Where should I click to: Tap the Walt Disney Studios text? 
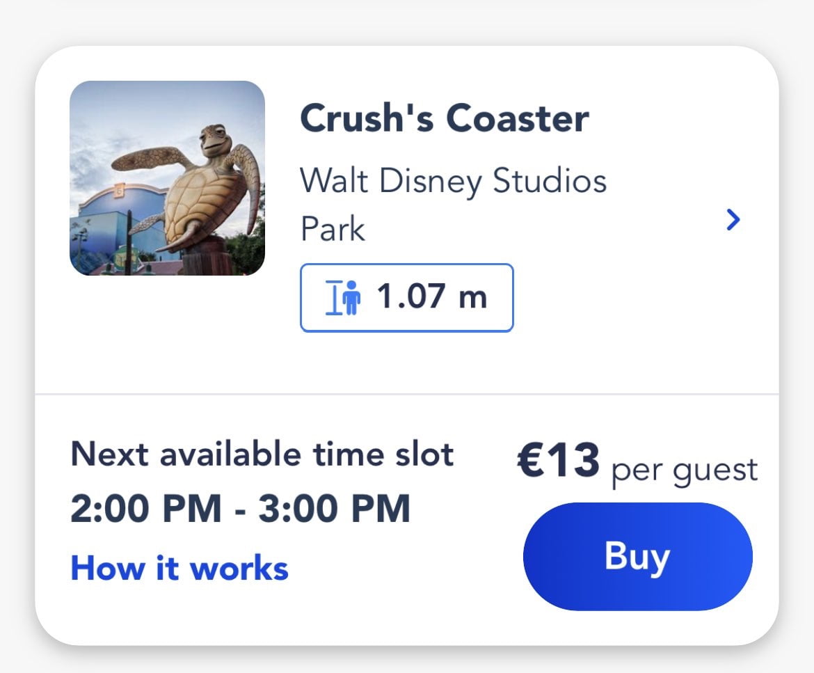coord(453,182)
